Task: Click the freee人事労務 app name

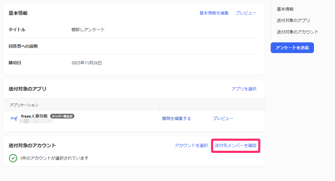Action: [x=34, y=116]
